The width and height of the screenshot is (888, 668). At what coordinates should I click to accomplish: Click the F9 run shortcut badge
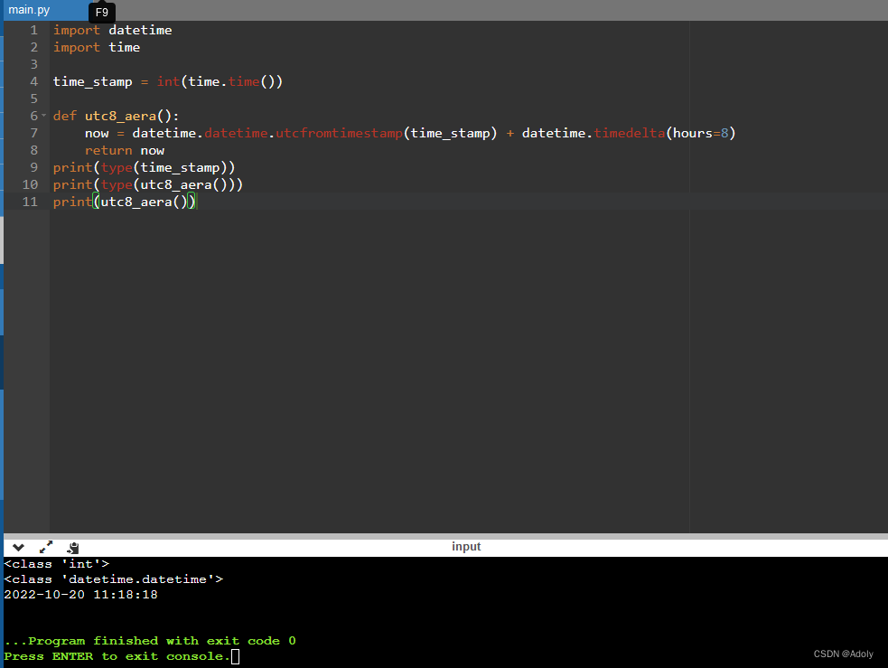101,13
